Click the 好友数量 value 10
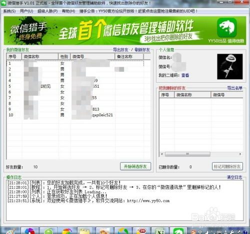Viewport: 250px width, 234px height. 35,167
